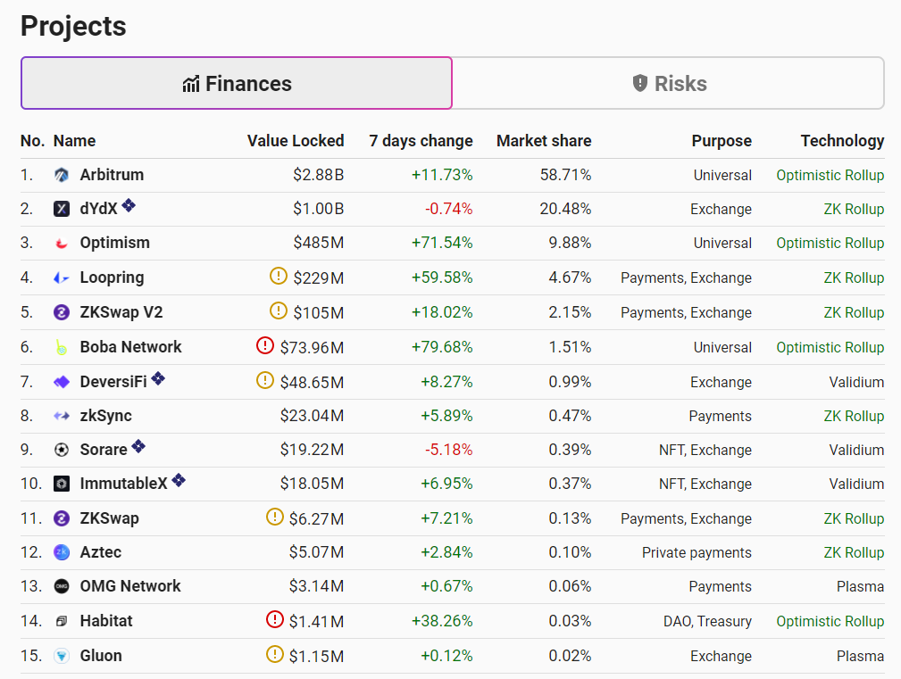Screen dimensions: 901x679
Task: Click the red warning icon on Habitat row
Action: (275, 619)
